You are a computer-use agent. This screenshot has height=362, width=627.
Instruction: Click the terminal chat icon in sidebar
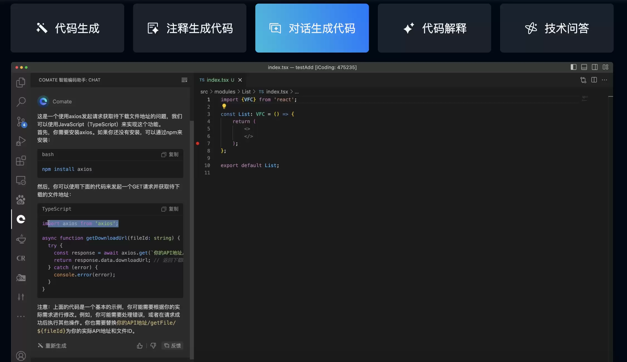click(x=21, y=278)
